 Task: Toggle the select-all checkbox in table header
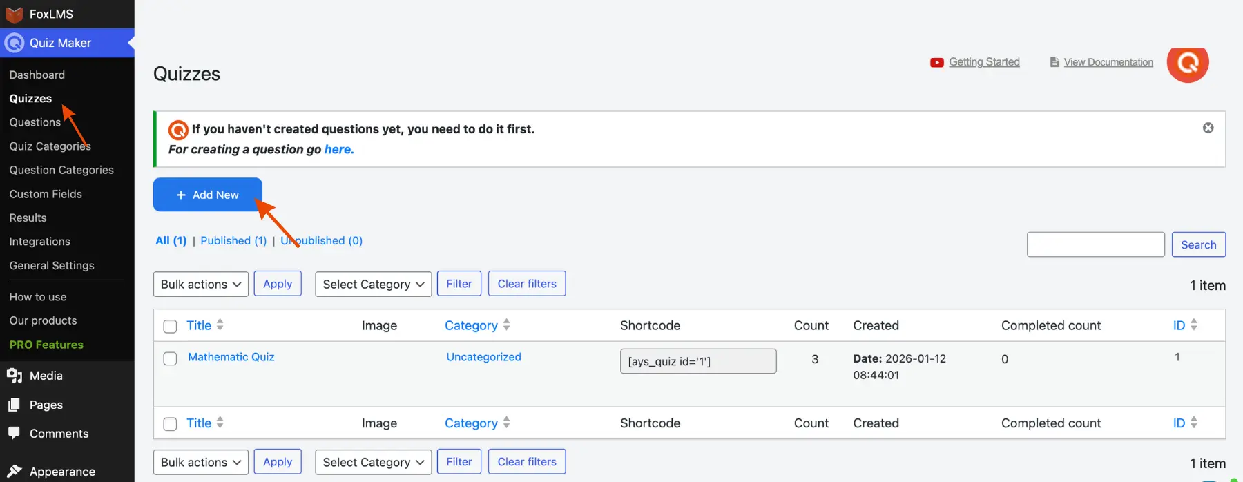[170, 326]
